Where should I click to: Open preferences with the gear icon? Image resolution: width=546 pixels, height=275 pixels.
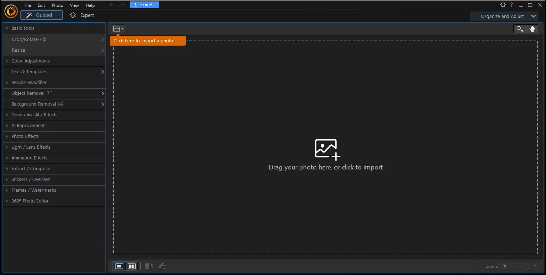(503, 5)
